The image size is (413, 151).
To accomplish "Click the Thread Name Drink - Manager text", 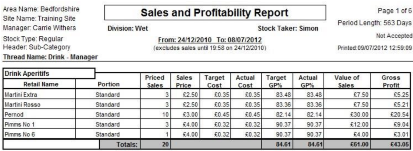I will pyautogui.click(x=50, y=57).
